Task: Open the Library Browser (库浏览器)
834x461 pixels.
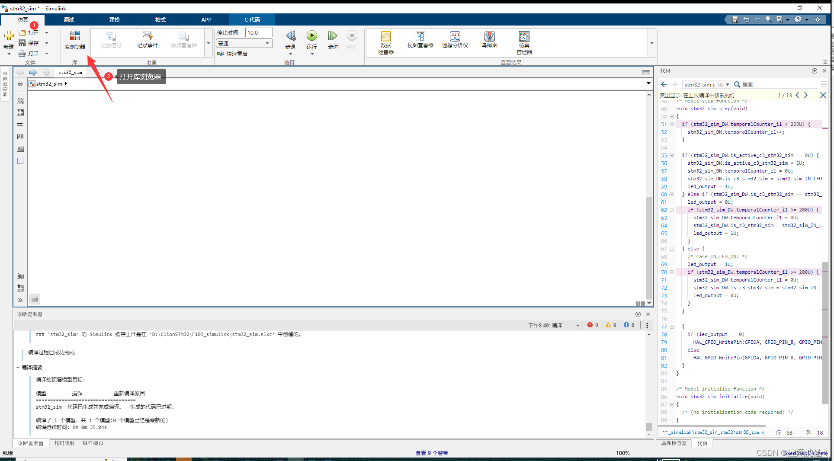Action: tap(74, 40)
